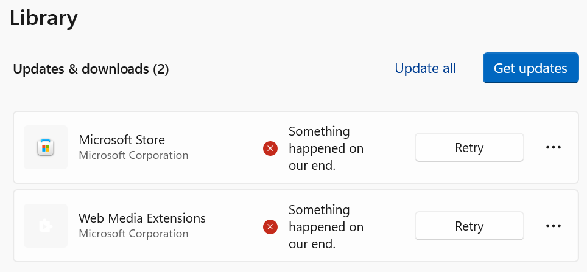This screenshot has width=587, height=272.
Task: Retry the Web Media Extensions update
Action: (469, 226)
